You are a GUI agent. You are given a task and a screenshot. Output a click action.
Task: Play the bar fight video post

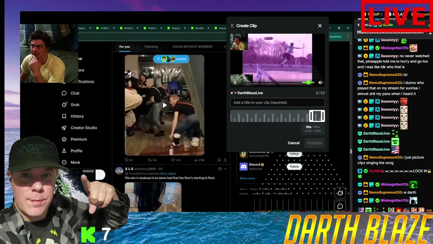164,105
